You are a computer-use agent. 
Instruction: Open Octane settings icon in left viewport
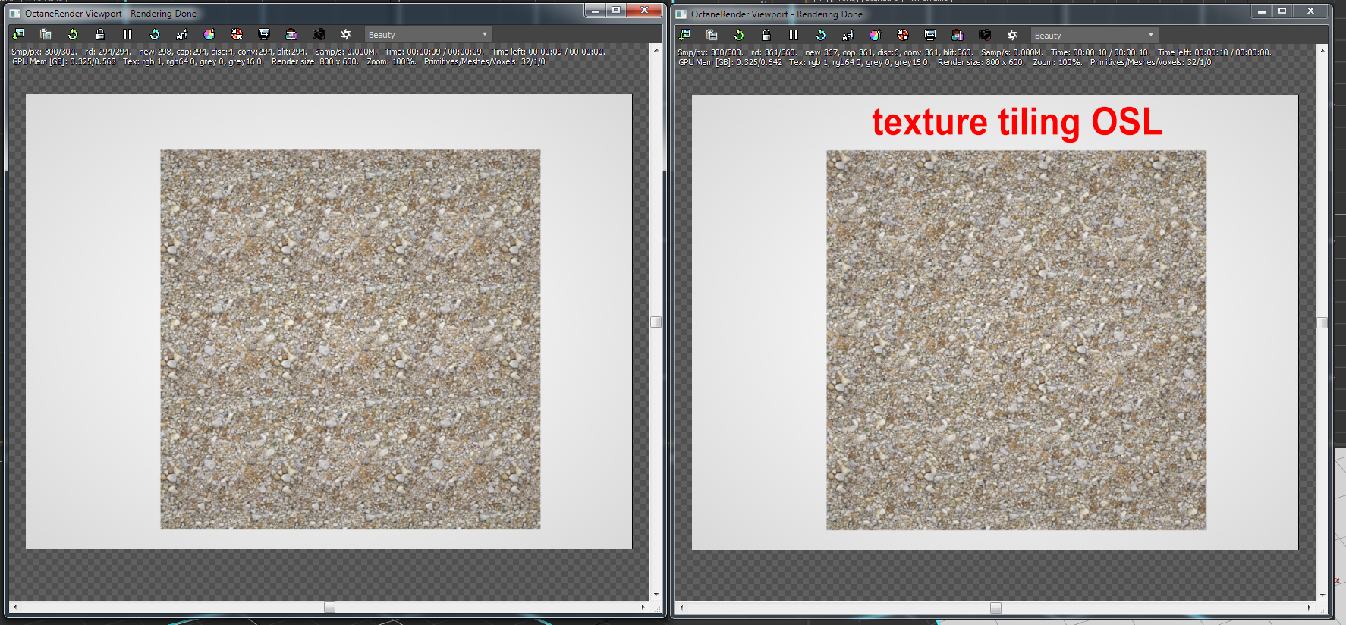tap(346, 34)
